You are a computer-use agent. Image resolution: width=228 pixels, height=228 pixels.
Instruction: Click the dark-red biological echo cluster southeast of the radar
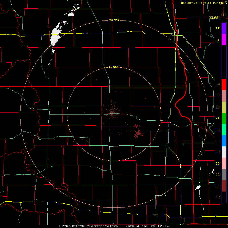138,133
